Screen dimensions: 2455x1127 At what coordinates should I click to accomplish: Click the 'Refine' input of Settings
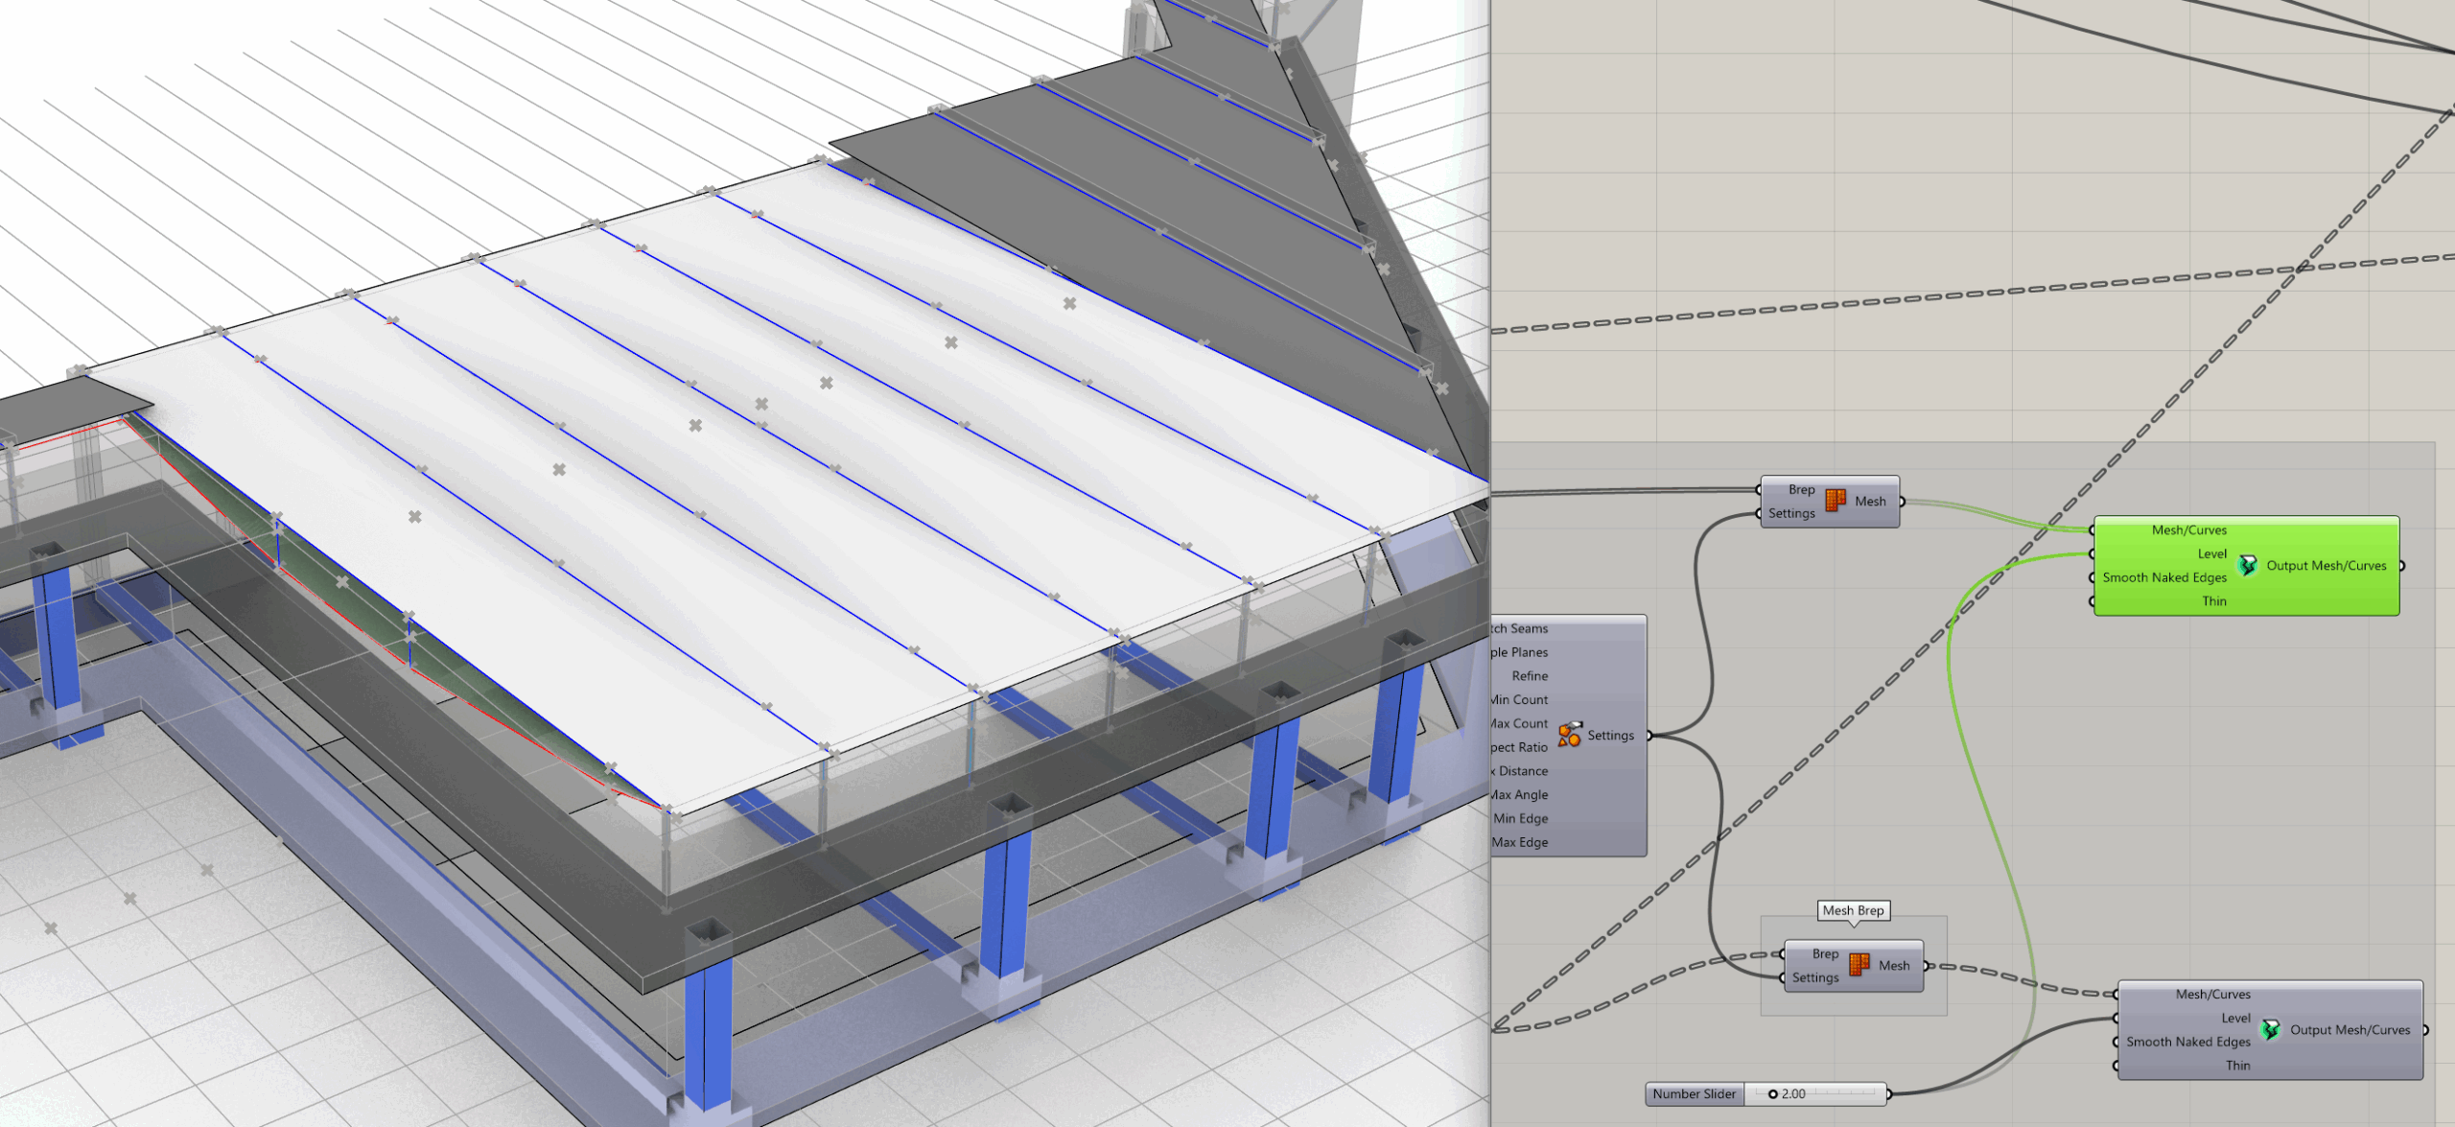(1530, 676)
